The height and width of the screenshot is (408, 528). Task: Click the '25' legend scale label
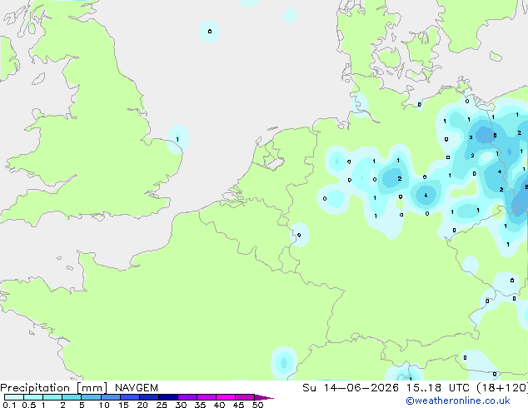coord(162,405)
